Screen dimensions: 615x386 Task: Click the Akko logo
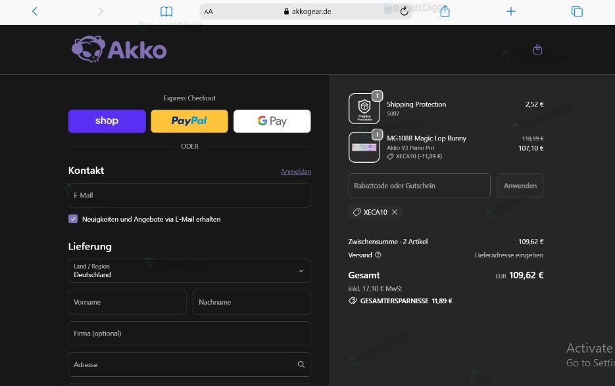point(119,49)
